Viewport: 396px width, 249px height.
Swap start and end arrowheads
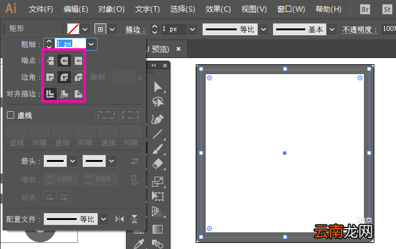[x=135, y=161]
